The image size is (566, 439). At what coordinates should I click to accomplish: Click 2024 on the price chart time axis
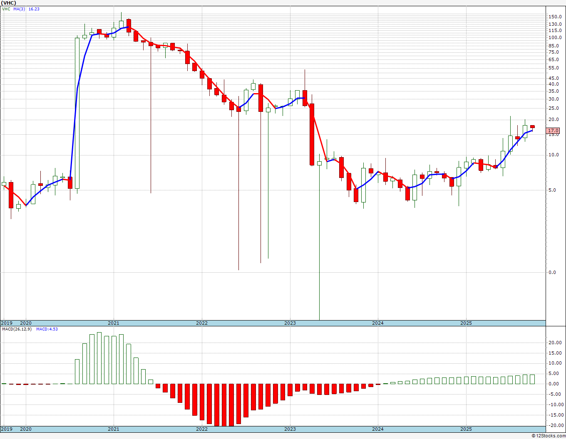(378, 323)
